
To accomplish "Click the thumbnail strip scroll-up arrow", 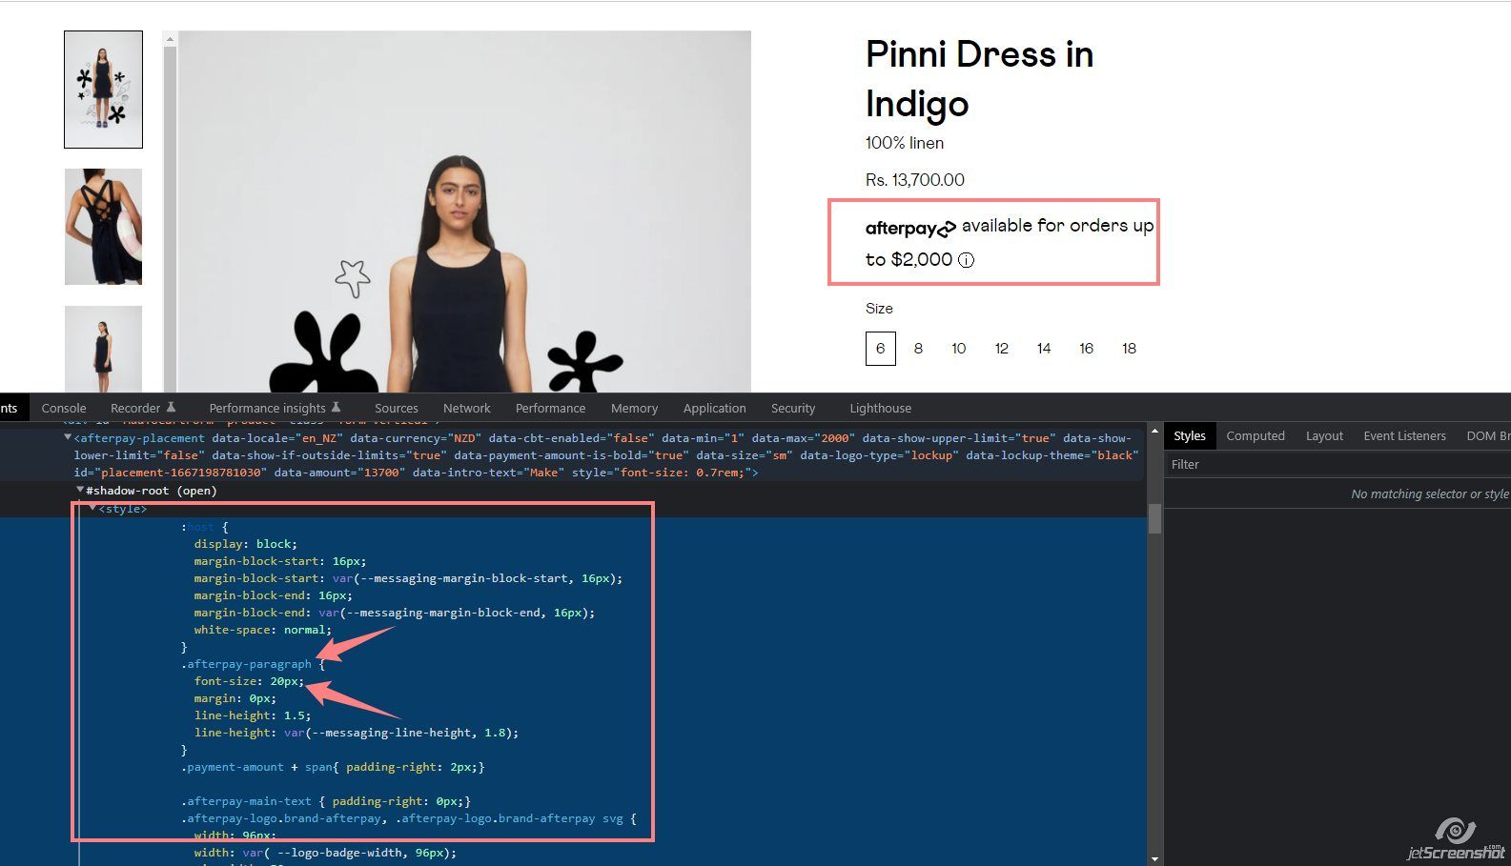I will [x=170, y=39].
